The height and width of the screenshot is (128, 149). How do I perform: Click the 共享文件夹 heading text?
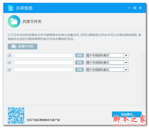[x=32, y=22]
